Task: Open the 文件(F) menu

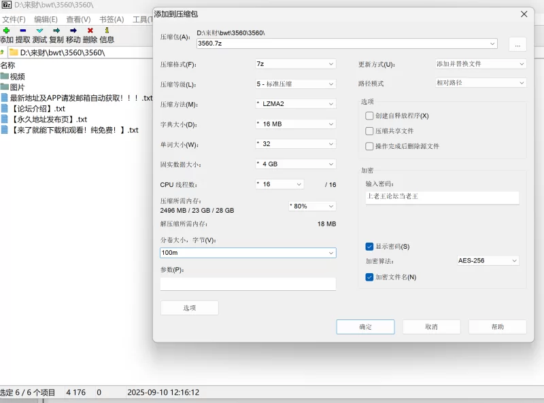Action: tap(14, 20)
